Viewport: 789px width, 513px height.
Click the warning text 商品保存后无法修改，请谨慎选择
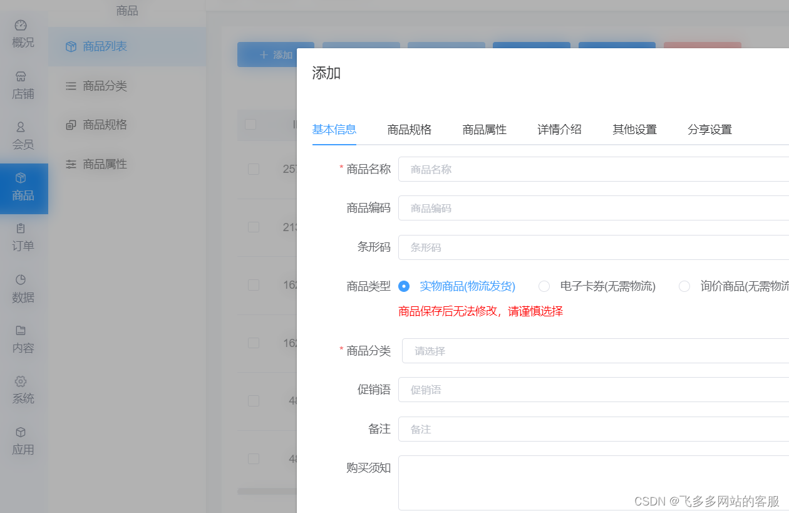point(480,311)
